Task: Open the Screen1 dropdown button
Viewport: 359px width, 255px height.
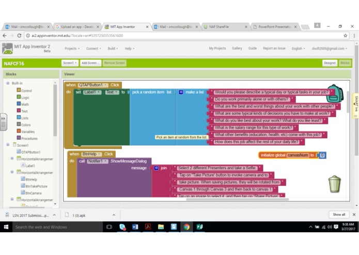Action: click(70, 63)
